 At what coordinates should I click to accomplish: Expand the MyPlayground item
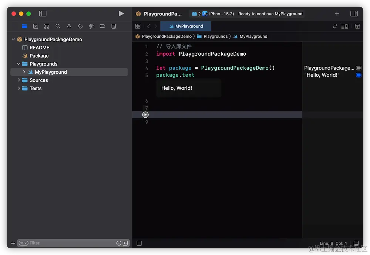click(24, 72)
